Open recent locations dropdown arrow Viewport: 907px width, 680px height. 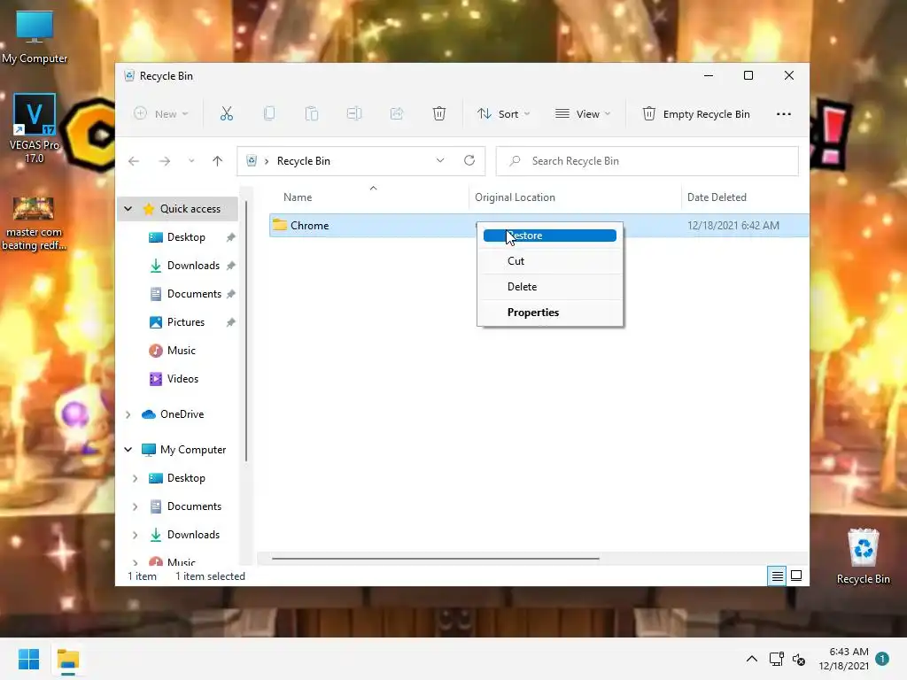click(191, 161)
